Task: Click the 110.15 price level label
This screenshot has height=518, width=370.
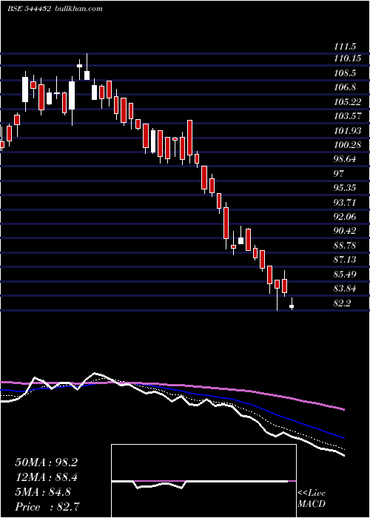Action: click(x=347, y=58)
